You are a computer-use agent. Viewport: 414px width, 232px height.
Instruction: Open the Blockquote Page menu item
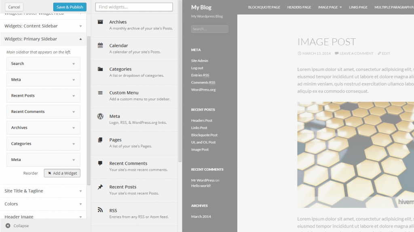click(264, 7)
